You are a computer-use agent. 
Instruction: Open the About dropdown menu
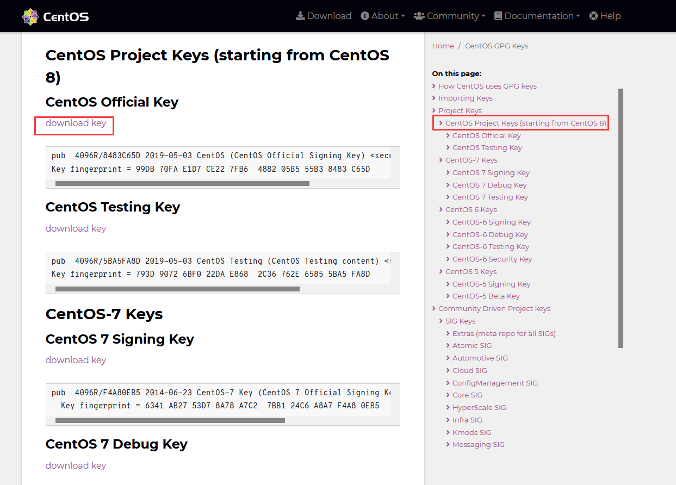tap(383, 16)
